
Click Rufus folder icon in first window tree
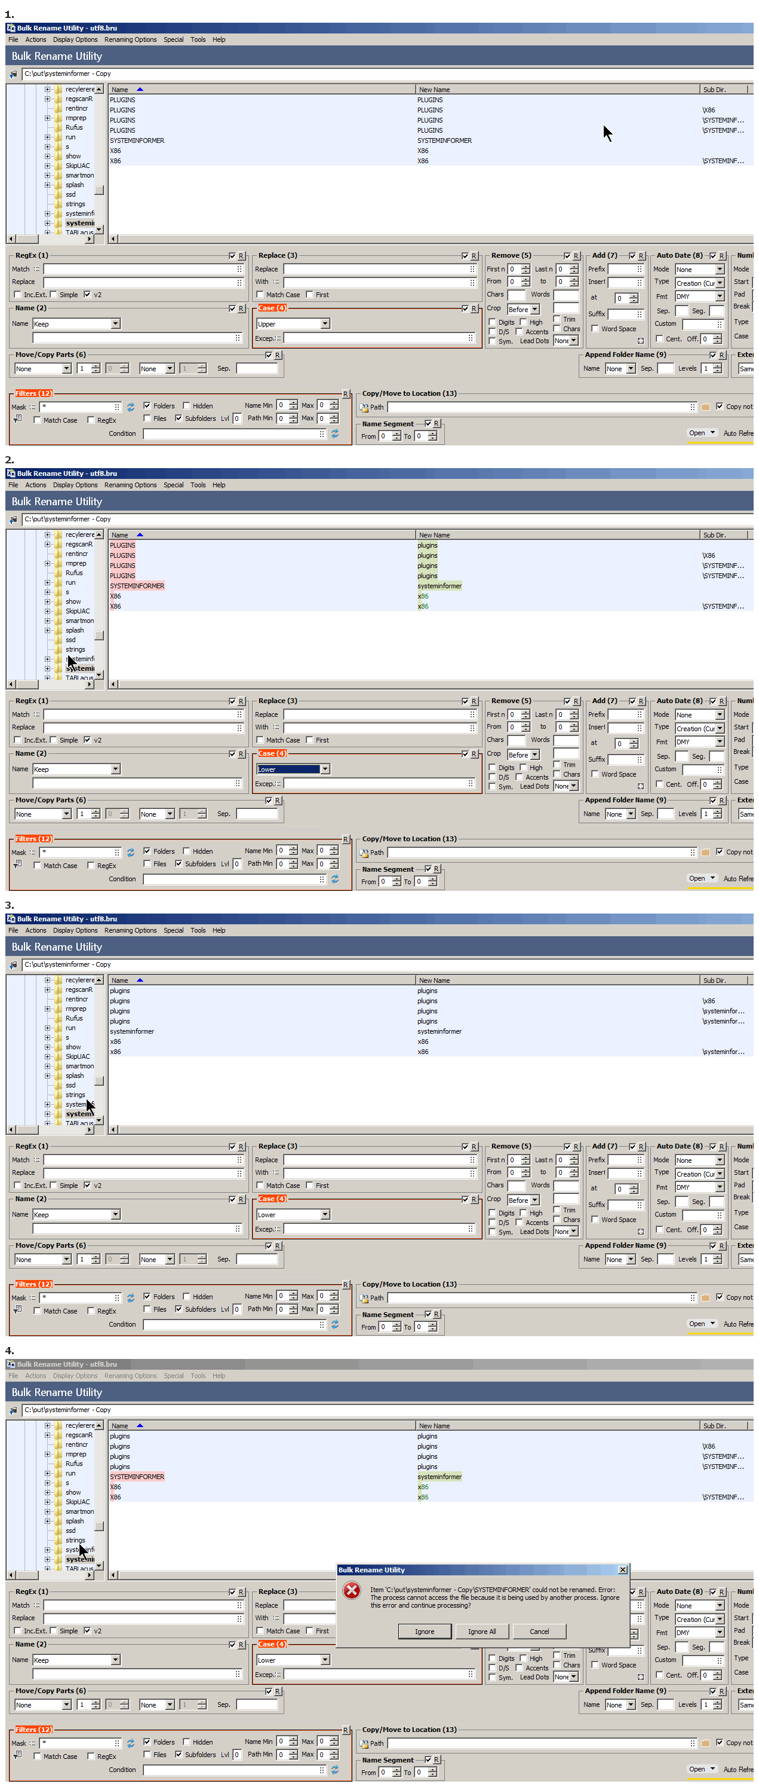[x=59, y=128]
